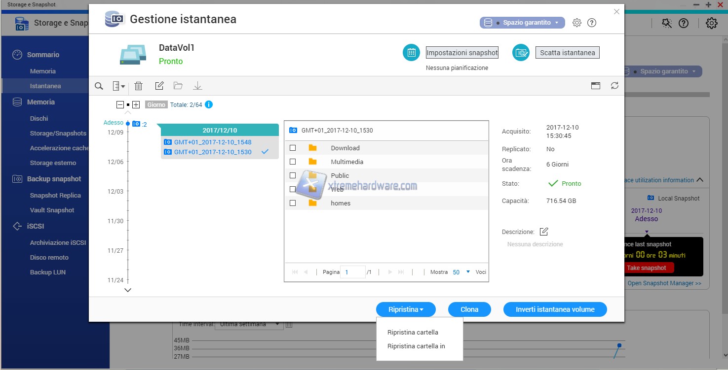Open settings gear in Gestione istantanea
The height and width of the screenshot is (370, 728).
tap(576, 23)
